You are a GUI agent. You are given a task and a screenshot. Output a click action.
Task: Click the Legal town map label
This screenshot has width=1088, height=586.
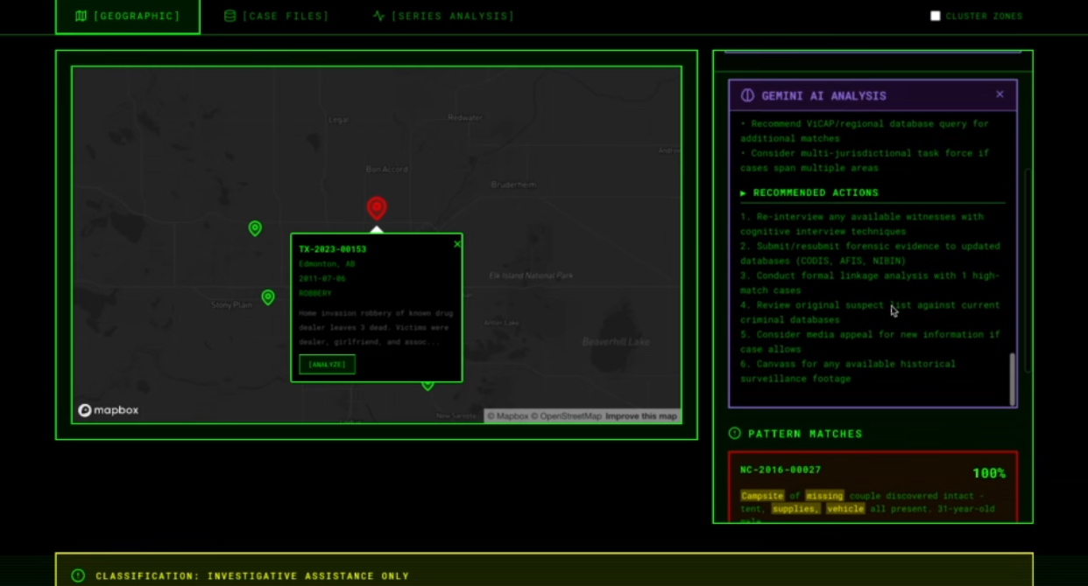339,119
